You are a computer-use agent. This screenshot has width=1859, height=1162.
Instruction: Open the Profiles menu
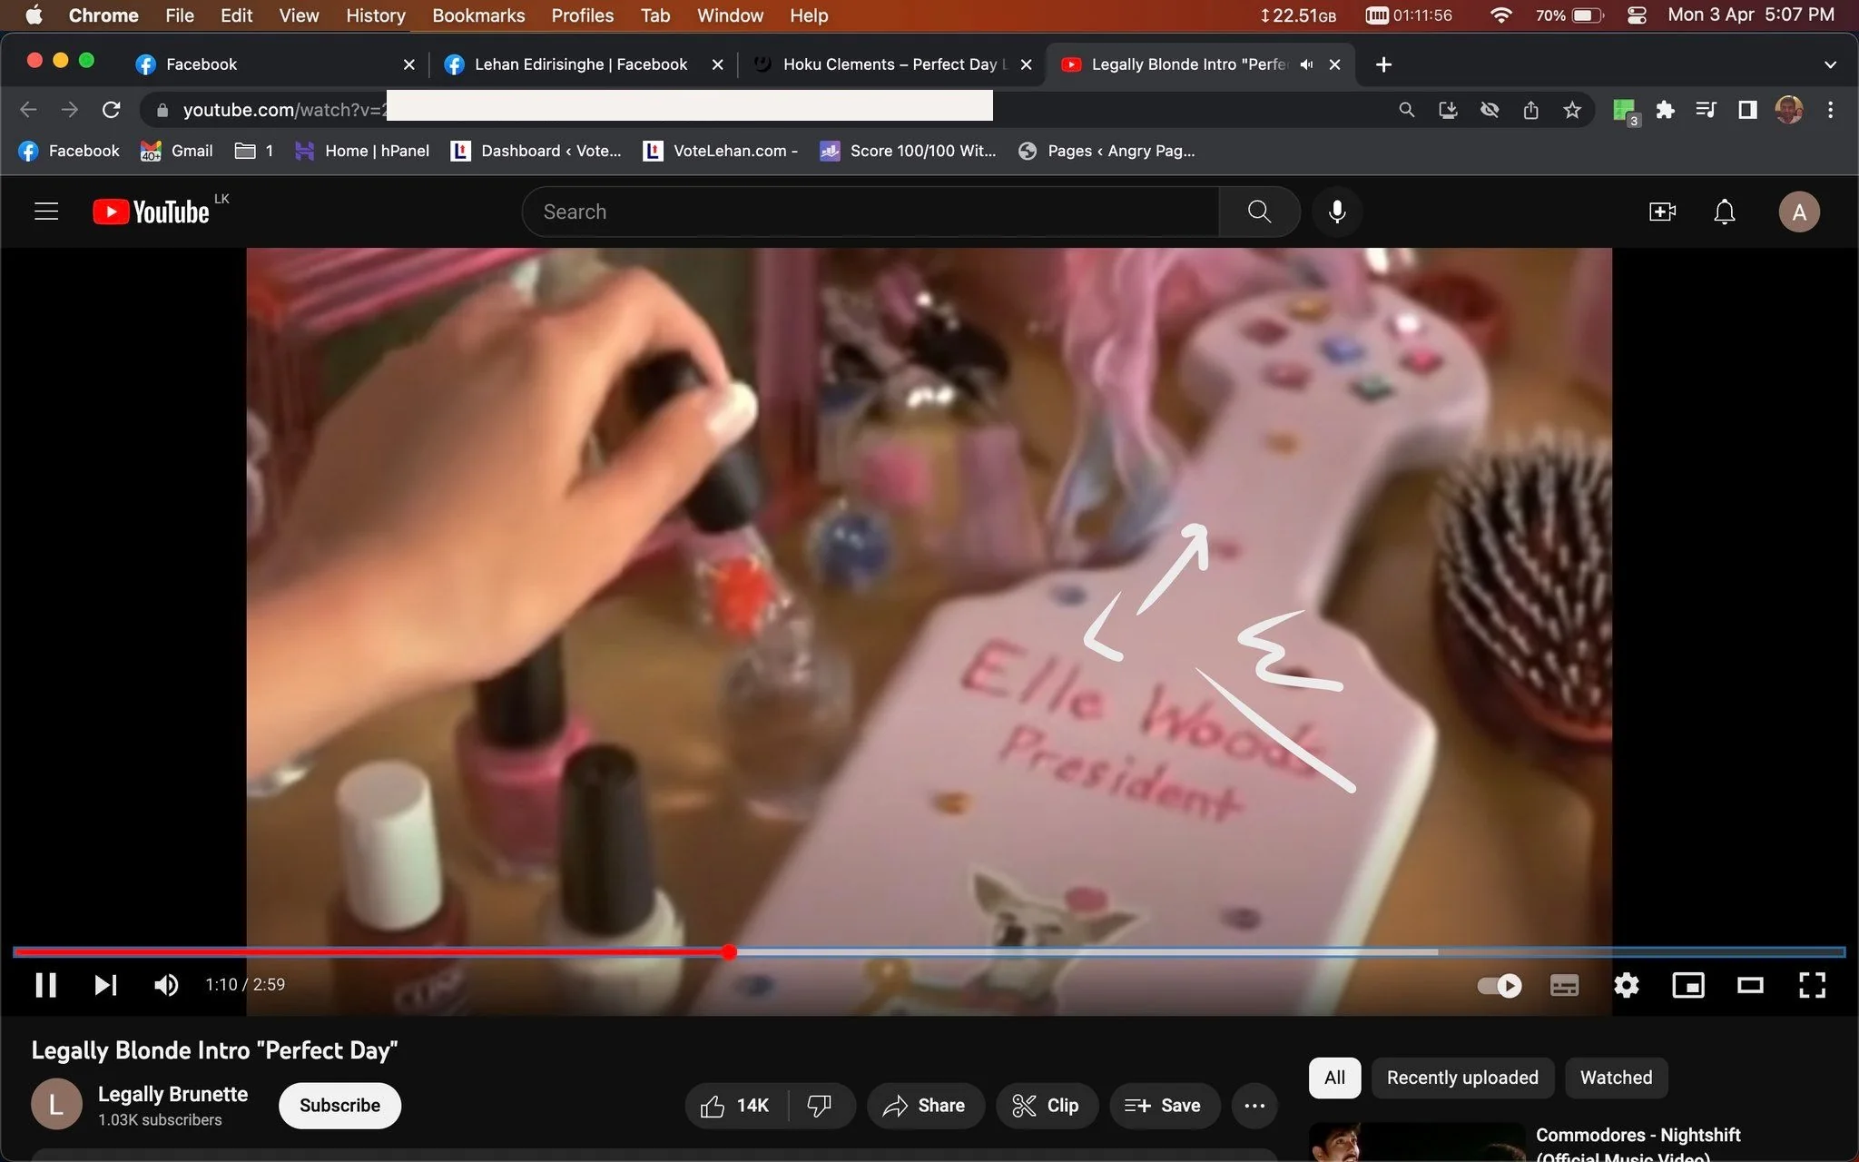pos(582,15)
